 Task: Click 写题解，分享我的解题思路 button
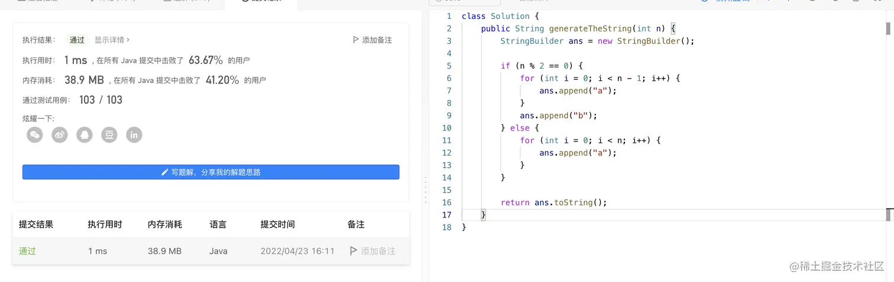(211, 172)
